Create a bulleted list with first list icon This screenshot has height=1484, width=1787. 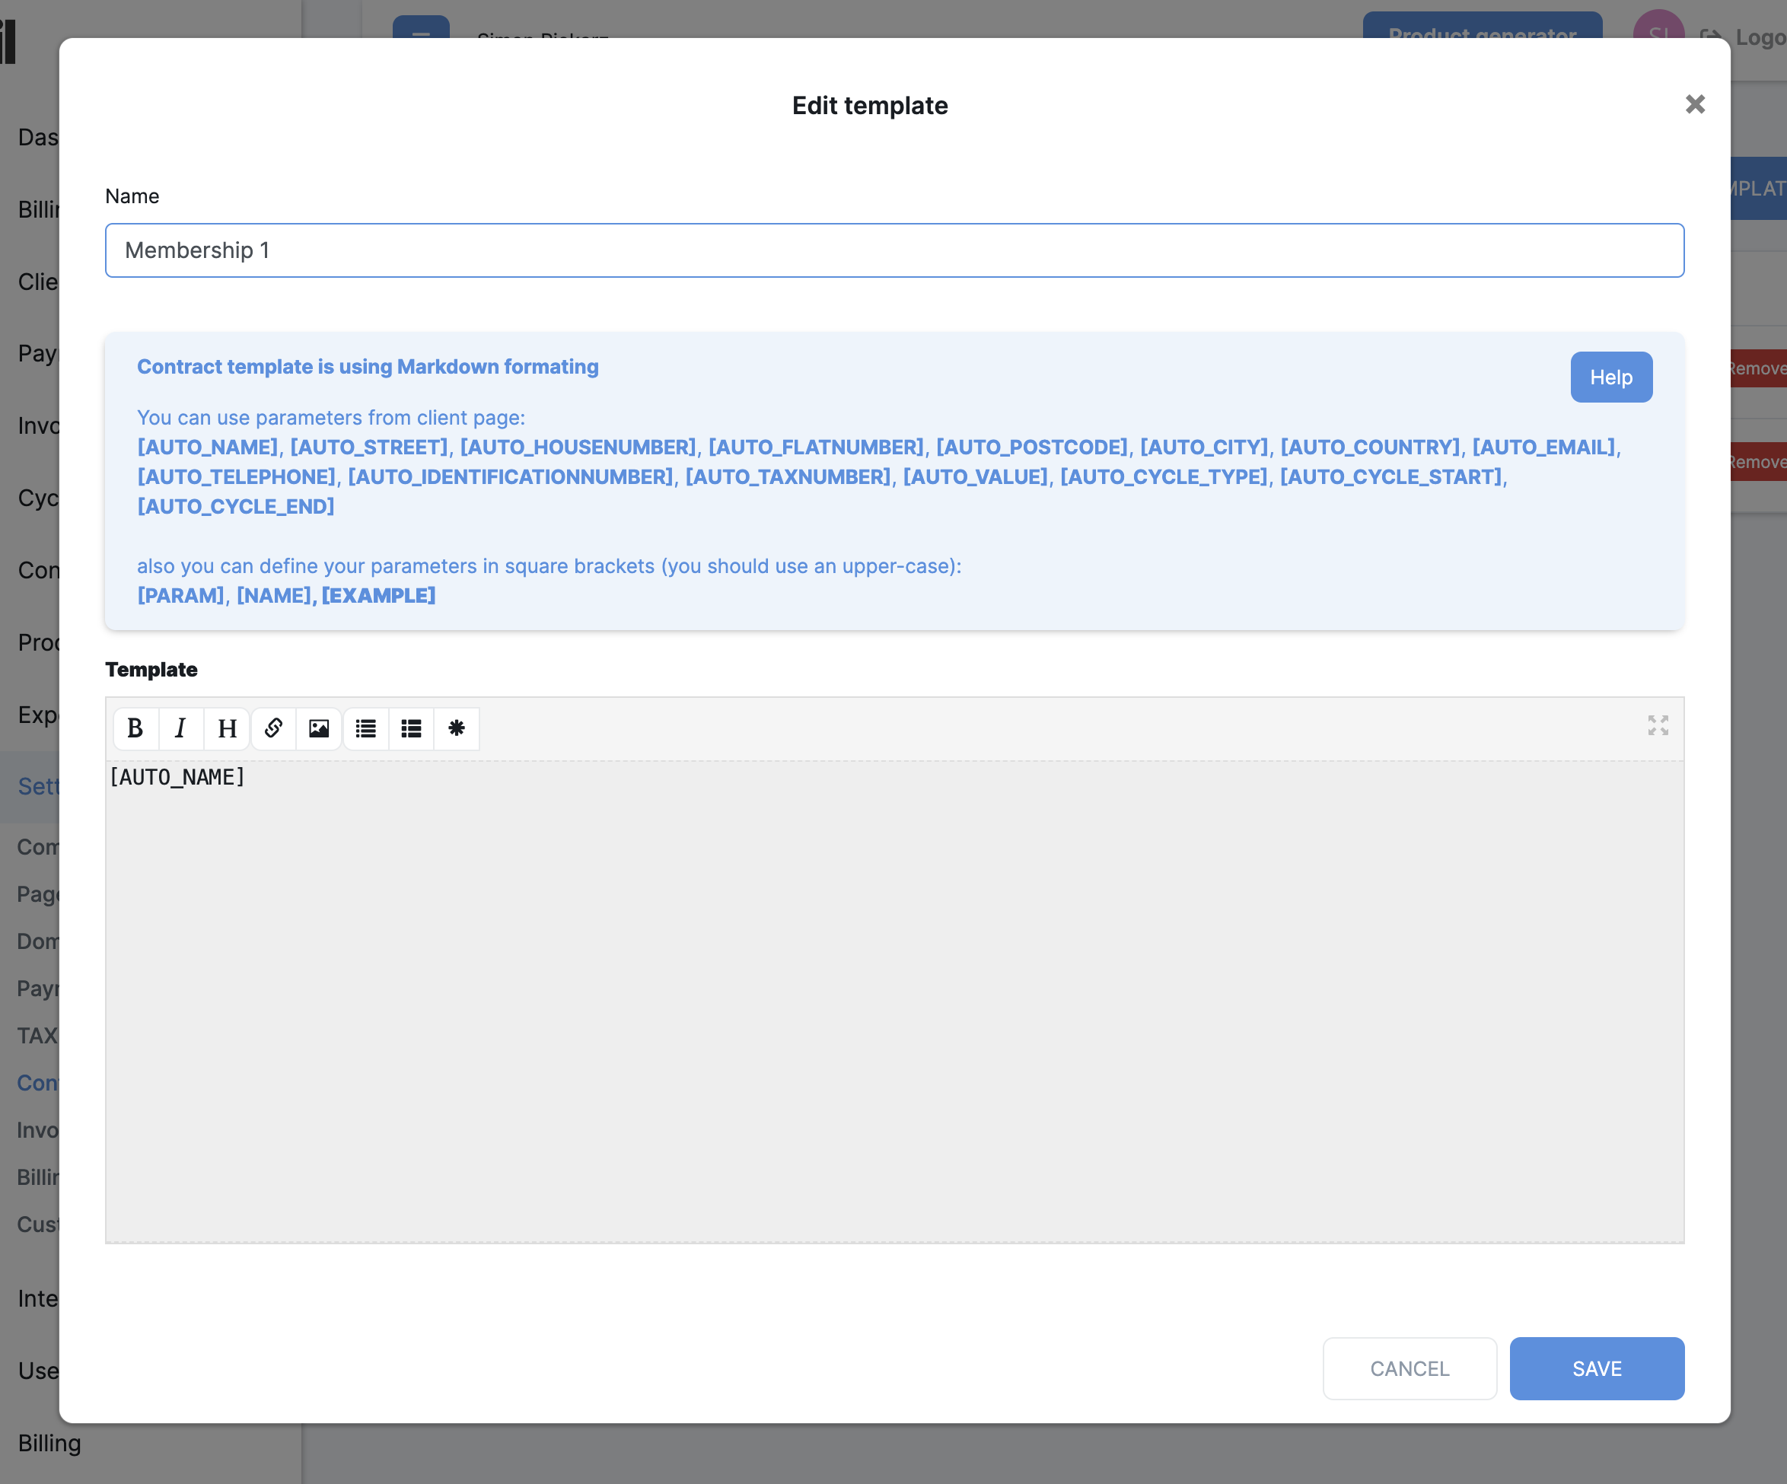click(366, 728)
